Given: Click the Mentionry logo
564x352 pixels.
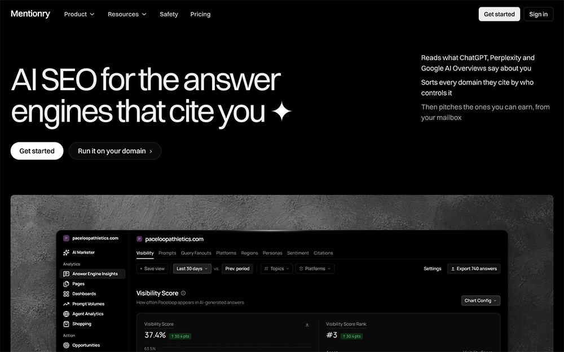Looking at the screenshot, I should [30, 14].
